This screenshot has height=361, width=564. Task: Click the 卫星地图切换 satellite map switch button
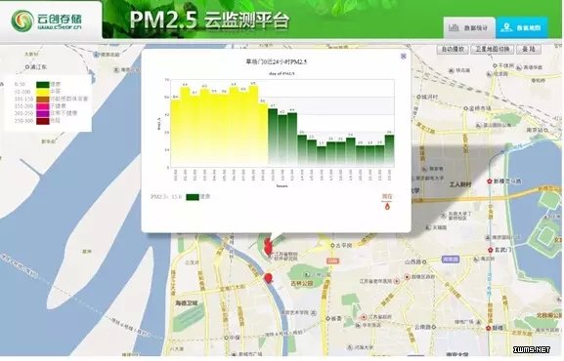point(493,49)
